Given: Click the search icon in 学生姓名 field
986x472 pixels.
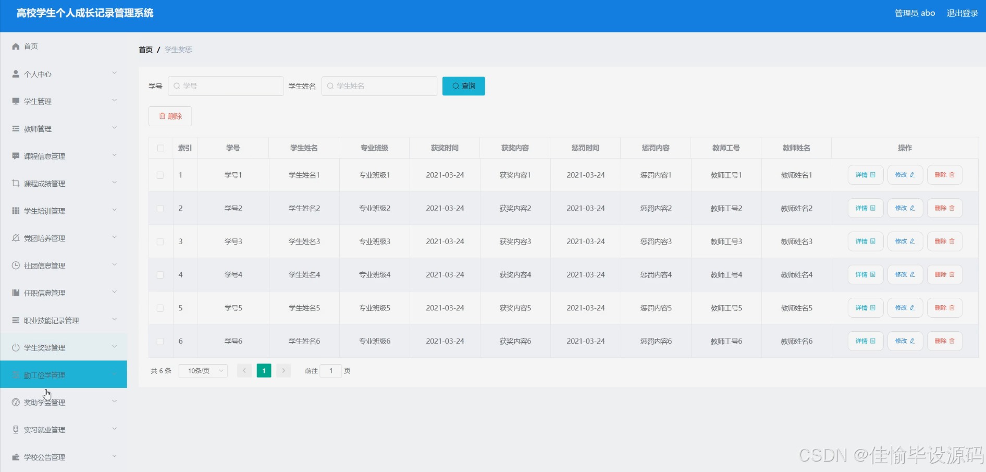Looking at the screenshot, I should [330, 86].
